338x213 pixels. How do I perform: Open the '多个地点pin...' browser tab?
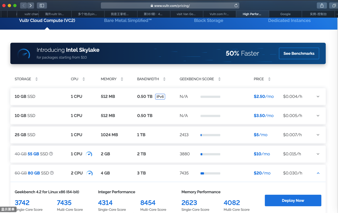pyautogui.click(x=88, y=14)
